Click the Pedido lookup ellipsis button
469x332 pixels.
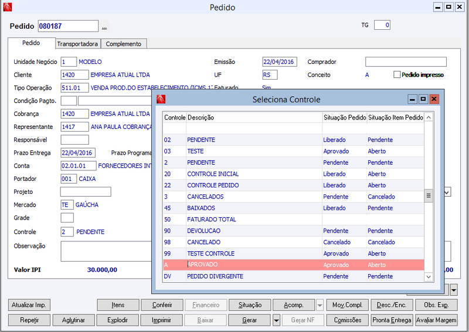104,26
